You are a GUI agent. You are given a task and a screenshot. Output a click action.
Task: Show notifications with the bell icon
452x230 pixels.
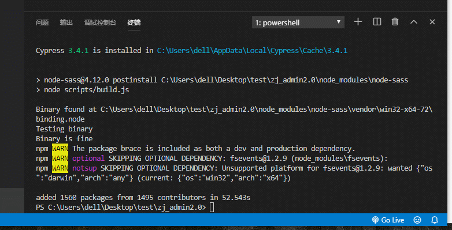[x=435, y=220]
